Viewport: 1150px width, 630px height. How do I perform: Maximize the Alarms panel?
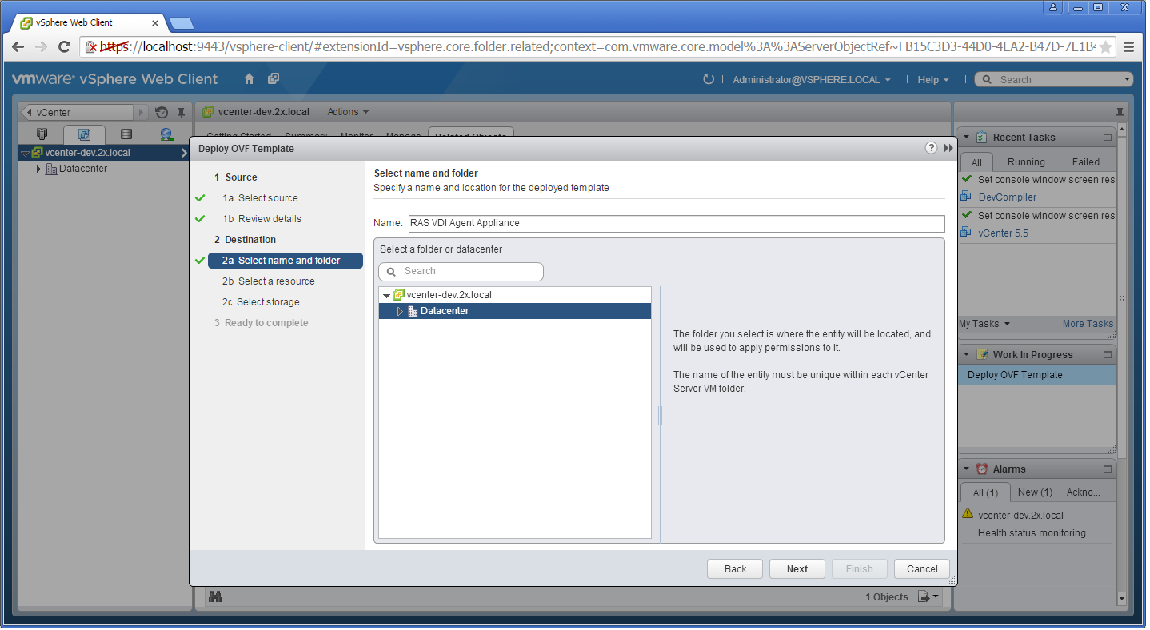point(1108,469)
